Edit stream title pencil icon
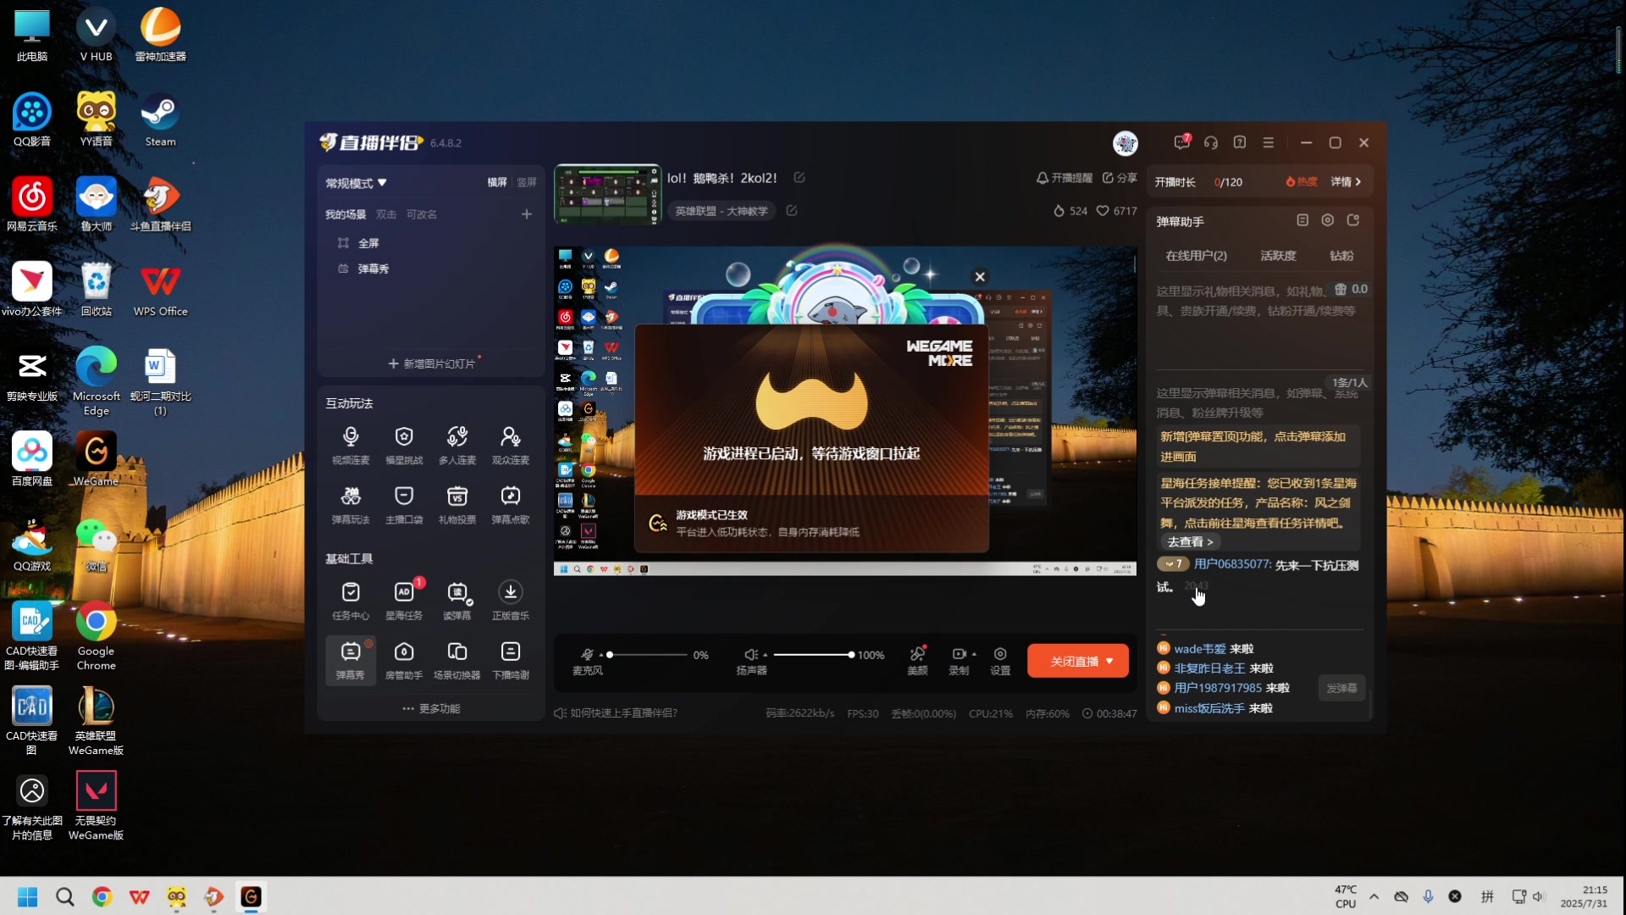Viewport: 1626px width, 915px height. (799, 177)
